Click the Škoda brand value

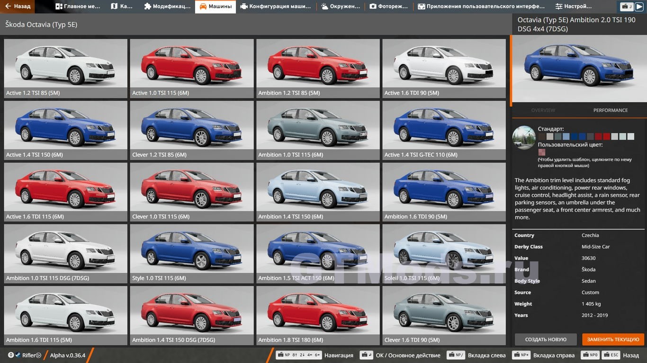pyautogui.click(x=588, y=269)
